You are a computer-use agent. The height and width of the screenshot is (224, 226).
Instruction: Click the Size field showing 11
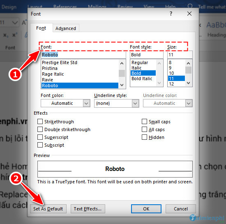click(x=180, y=55)
